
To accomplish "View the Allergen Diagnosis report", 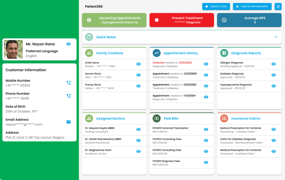I will pyautogui.click(x=274, y=64).
